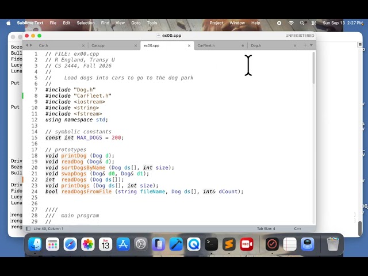Screen dimensions: 368x276
Task: Open the Wi-Fi status menu
Action: click(291, 23)
